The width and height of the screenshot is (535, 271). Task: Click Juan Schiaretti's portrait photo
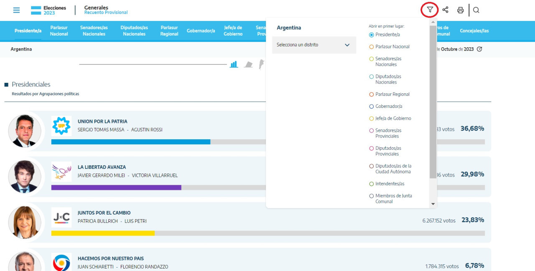[x=25, y=261]
